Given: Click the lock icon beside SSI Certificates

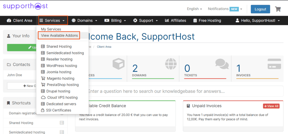Looking at the screenshot, I should (x=43, y=110).
